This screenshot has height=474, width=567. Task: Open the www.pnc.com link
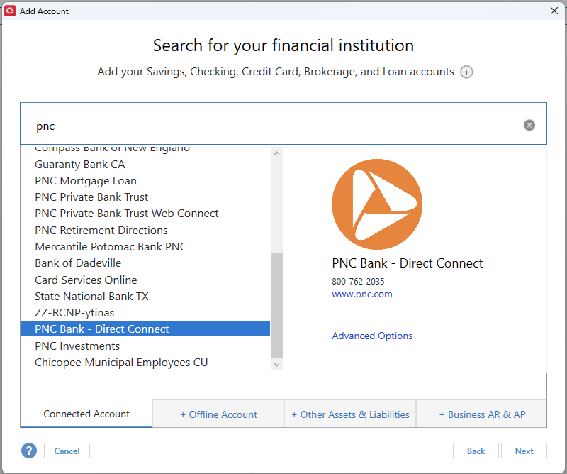362,294
